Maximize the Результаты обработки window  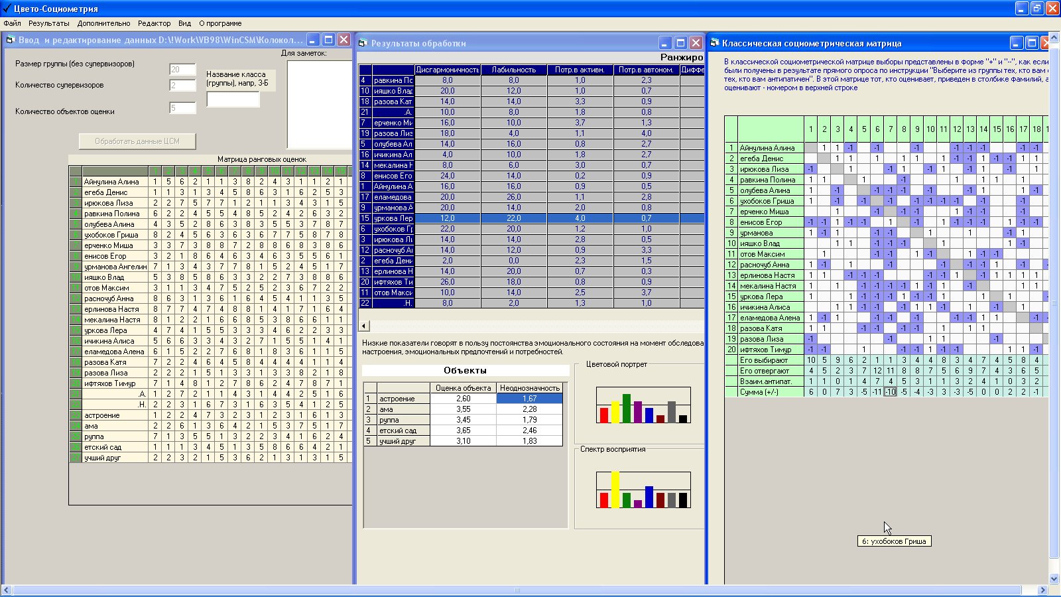click(x=680, y=43)
